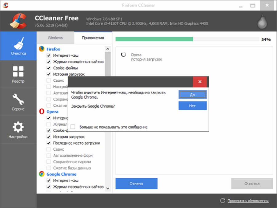
Task: Click the Закрыть Google Chrome? question text
Action: point(93,106)
